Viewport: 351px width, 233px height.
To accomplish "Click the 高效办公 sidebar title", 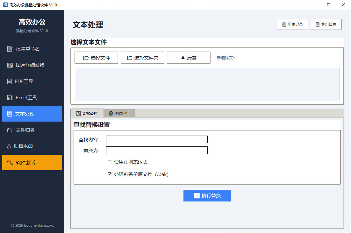I will (x=32, y=22).
